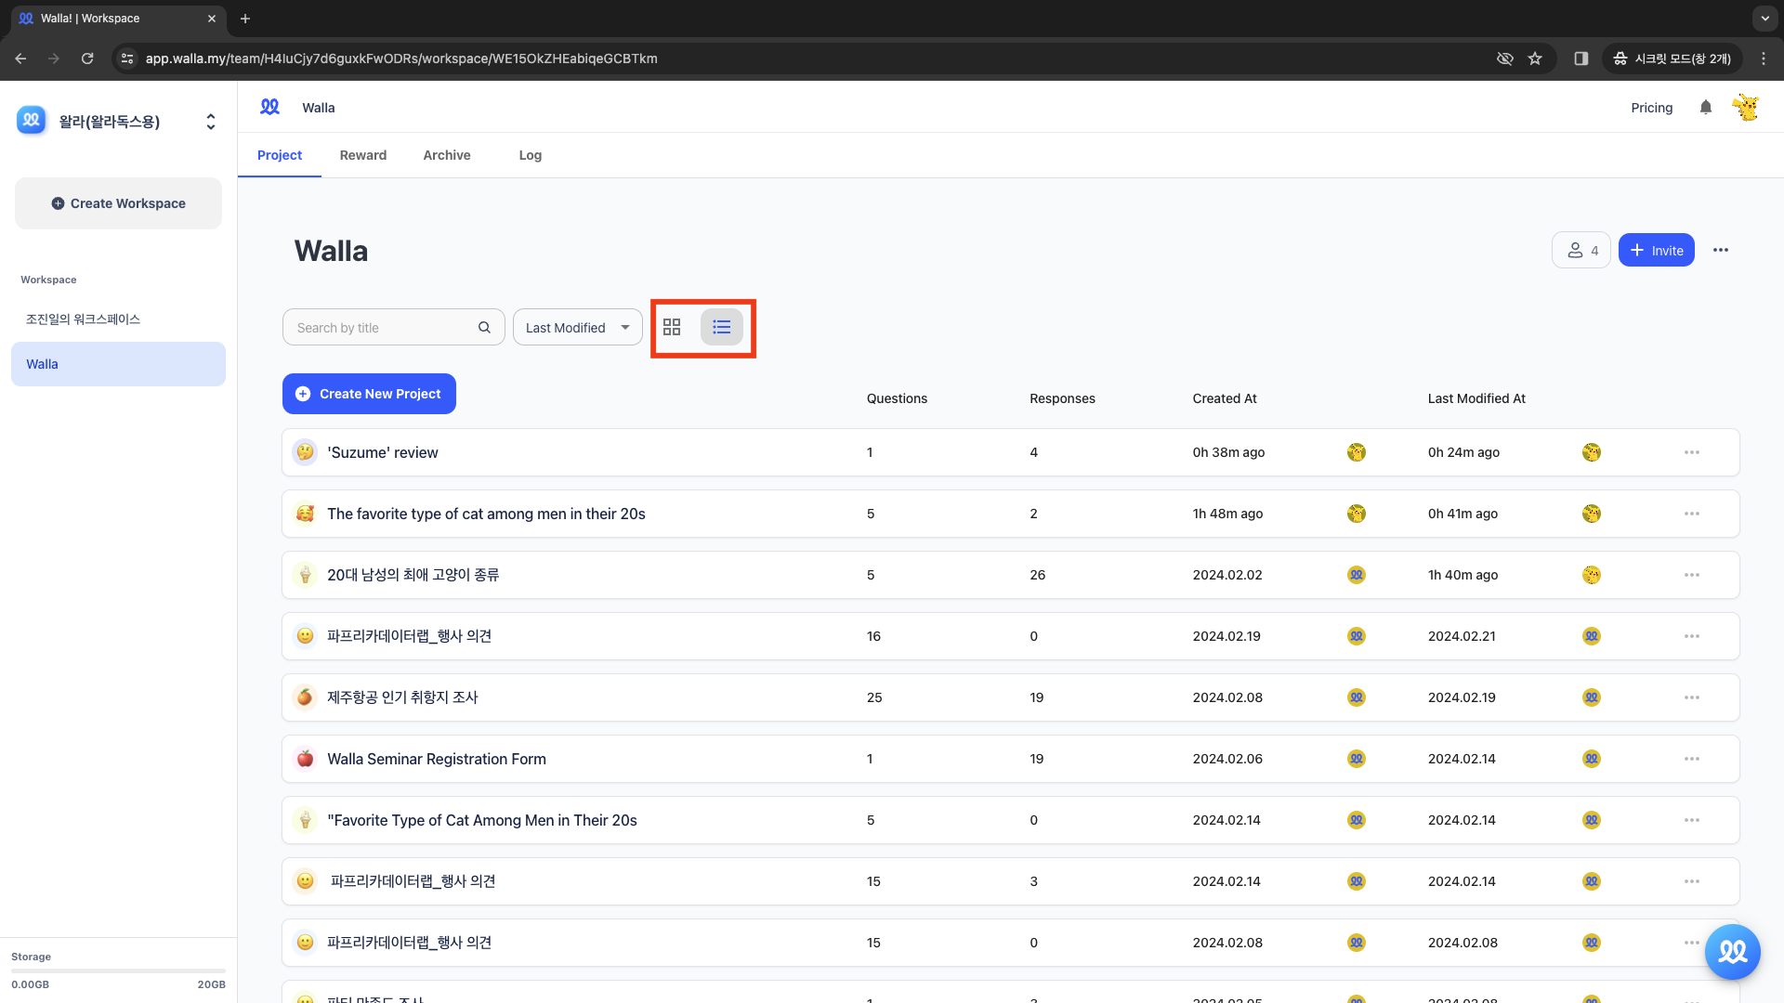Open the Reward tab
The image size is (1784, 1003).
coord(363,155)
